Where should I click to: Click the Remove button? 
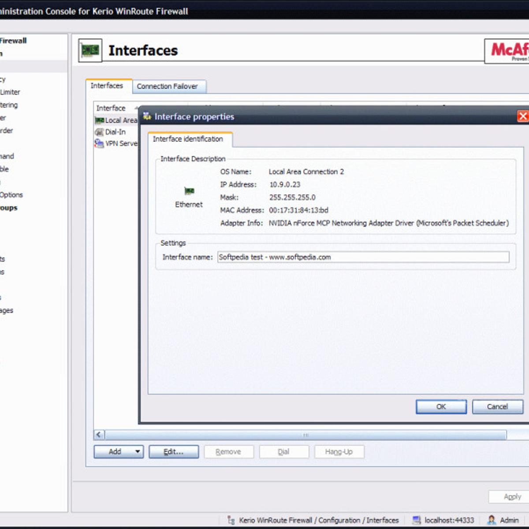point(228,451)
